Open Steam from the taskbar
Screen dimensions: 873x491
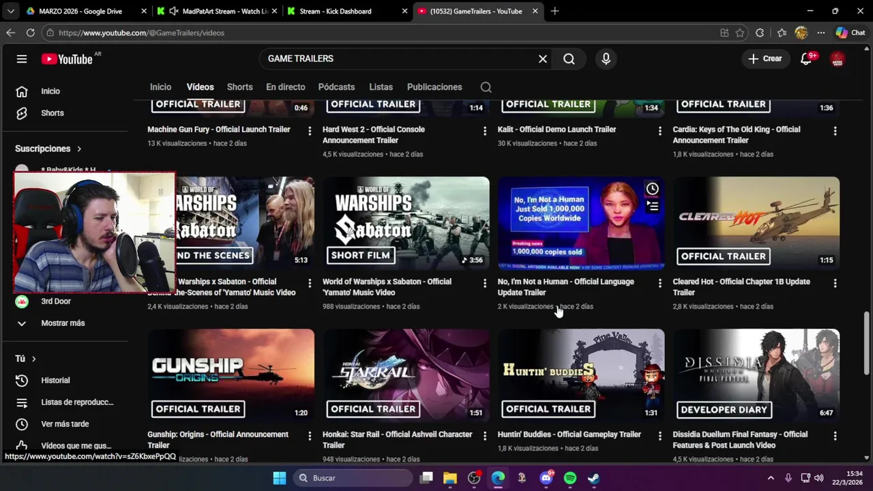594,478
